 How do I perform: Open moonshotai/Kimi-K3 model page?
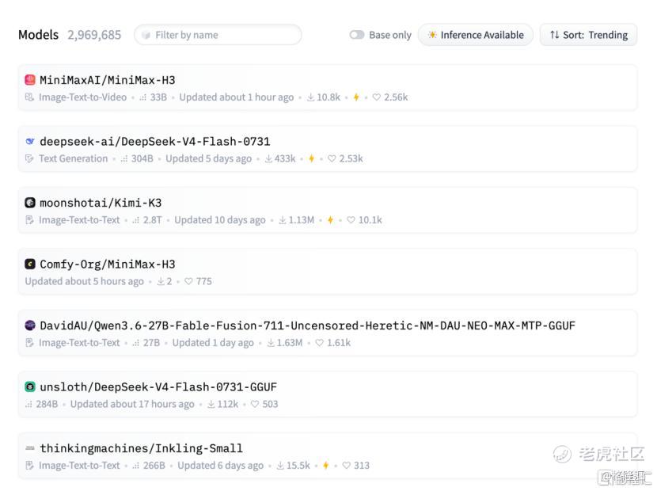[x=101, y=203]
